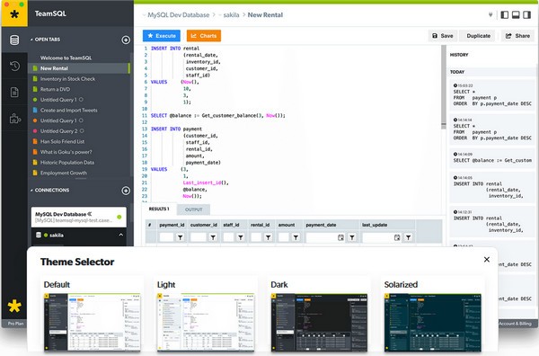
Task: Open the extensions puzzle-piece icon
Action: 14,119
